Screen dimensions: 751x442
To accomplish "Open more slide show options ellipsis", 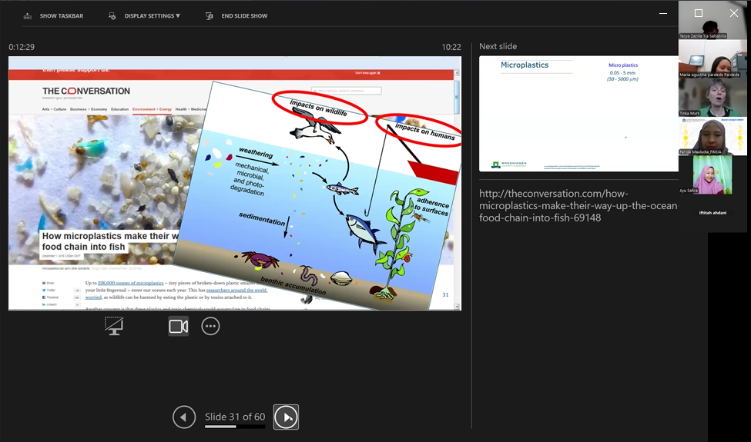I will click(x=210, y=326).
